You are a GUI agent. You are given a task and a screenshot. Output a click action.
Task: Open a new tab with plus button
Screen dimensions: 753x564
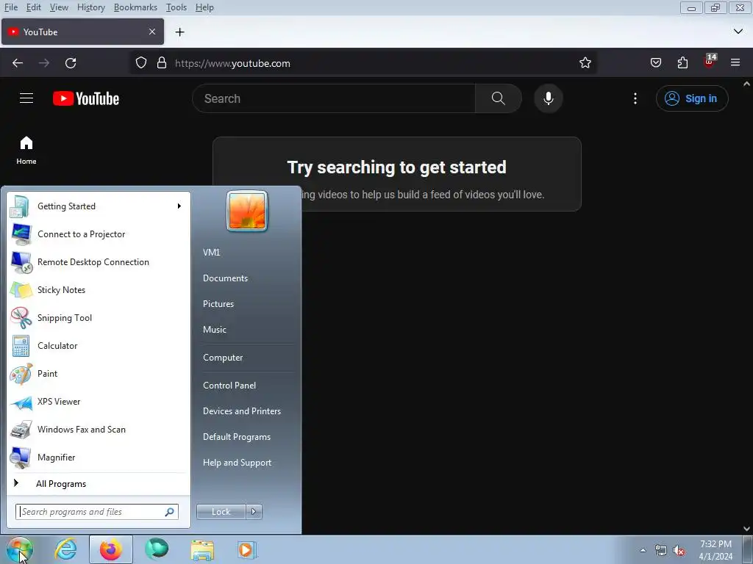[x=179, y=32]
